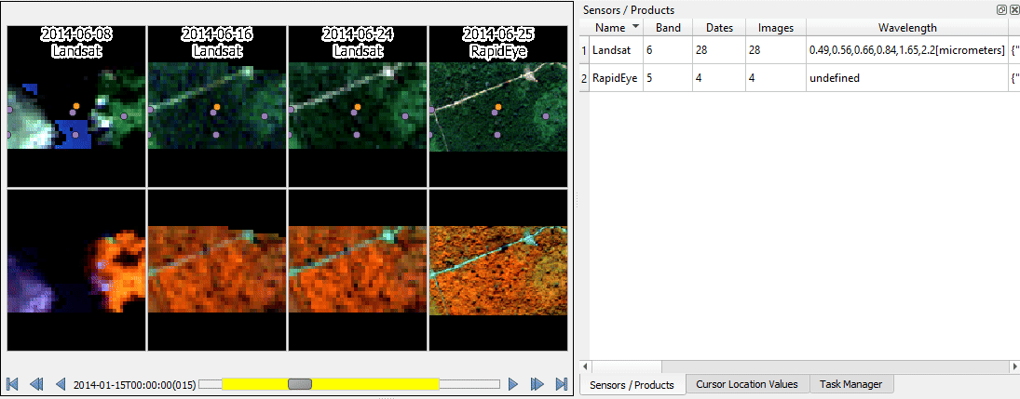Click the 2014-06-16 Landsat true-color map
The image size is (1020, 399).
pyautogui.click(x=217, y=107)
